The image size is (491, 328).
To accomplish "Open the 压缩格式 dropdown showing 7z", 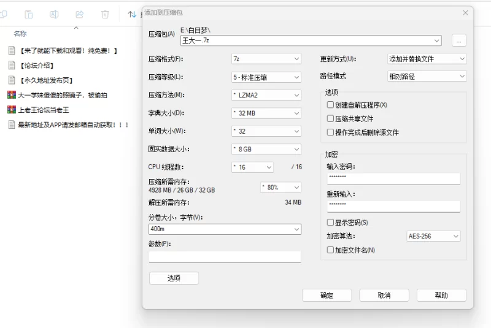I will tap(266, 59).
